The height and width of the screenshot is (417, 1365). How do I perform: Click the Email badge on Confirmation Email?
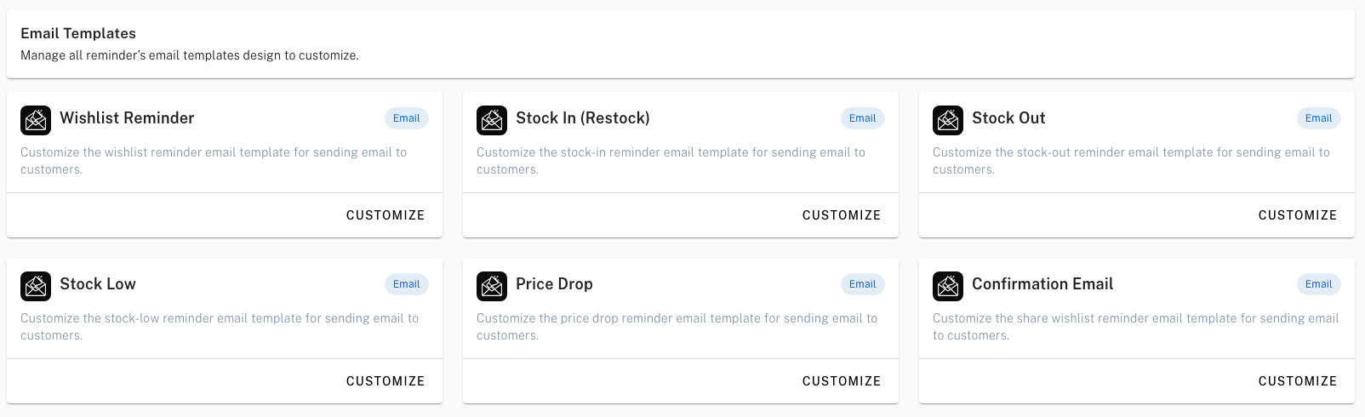pos(1318,284)
